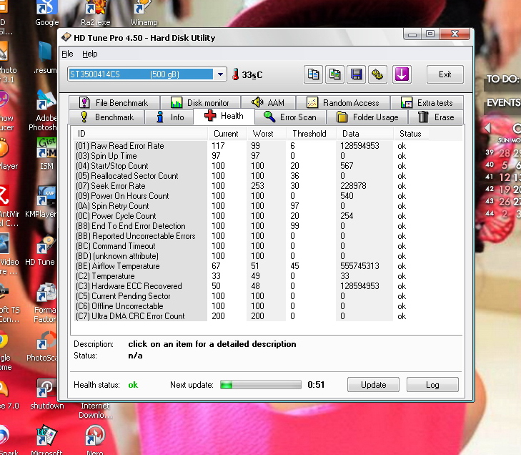The width and height of the screenshot is (521, 455).
Task: Open the ISM desktop shortcut
Action: 46,154
